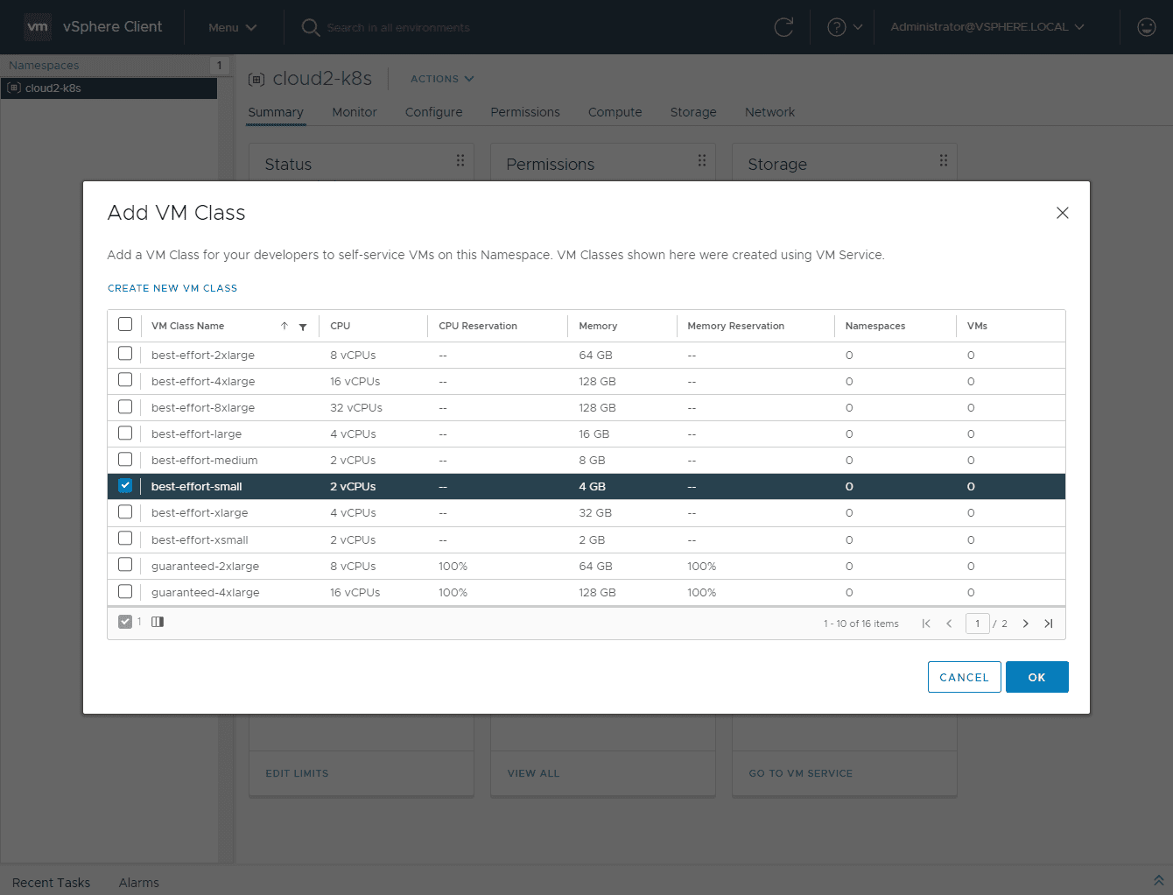
Task: Open the Administrator@VSPHERE.LOCAL user menu
Action: (x=987, y=27)
